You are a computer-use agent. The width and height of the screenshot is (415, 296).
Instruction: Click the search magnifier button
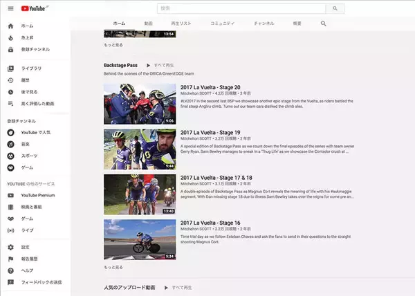(335, 8)
